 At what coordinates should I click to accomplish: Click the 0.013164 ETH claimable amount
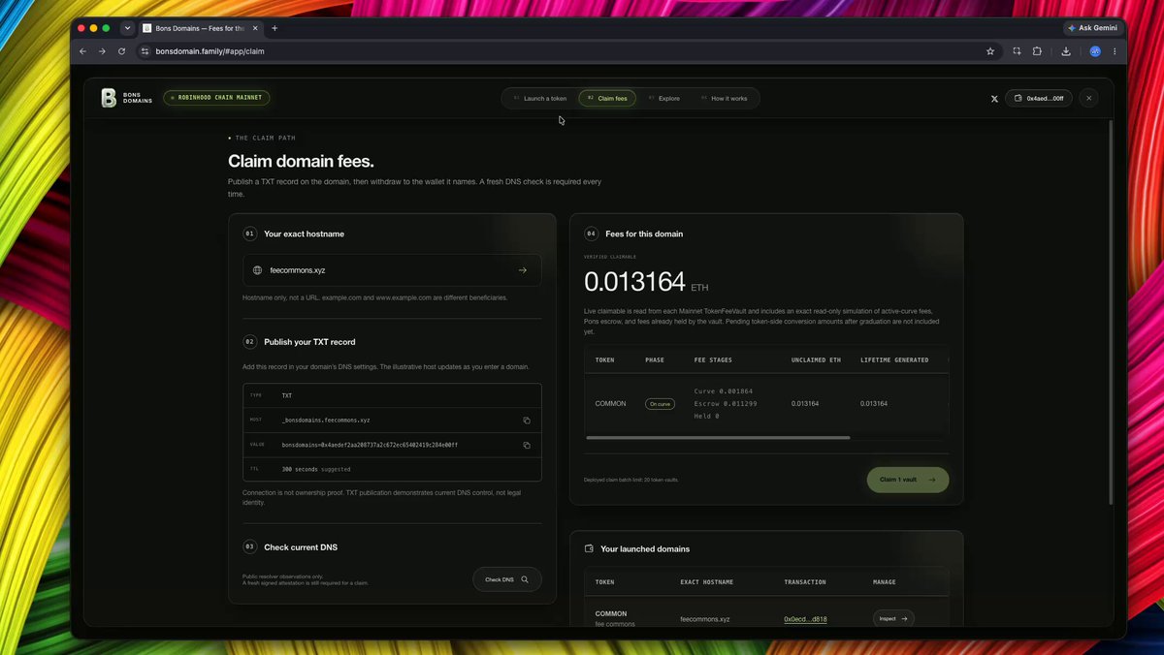click(647, 282)
